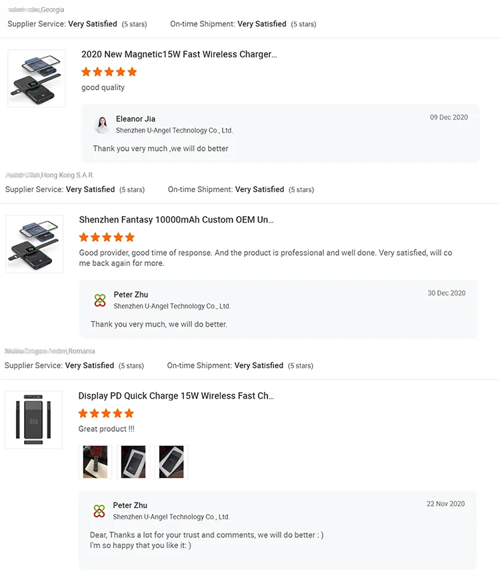Screen dimensions: 500x580
Task: Click the third review photo showing the boxed charger
Action: pos(171,462)
